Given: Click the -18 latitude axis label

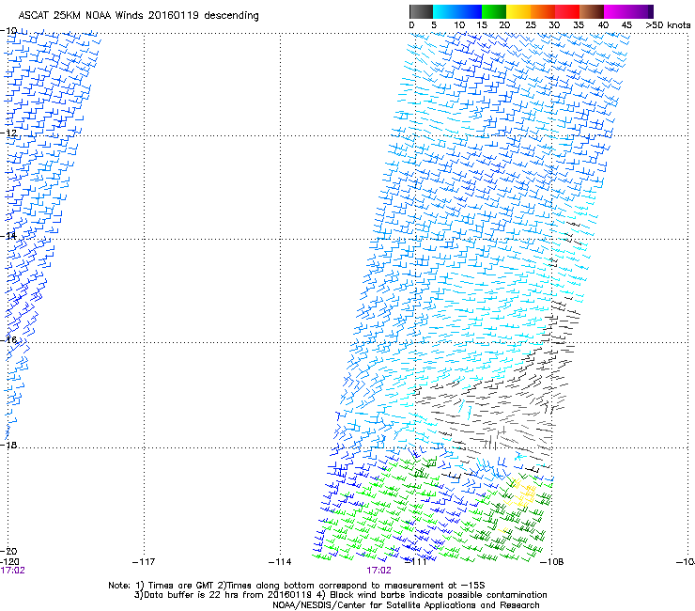Looking at the screenshot, I should (8, 445).
